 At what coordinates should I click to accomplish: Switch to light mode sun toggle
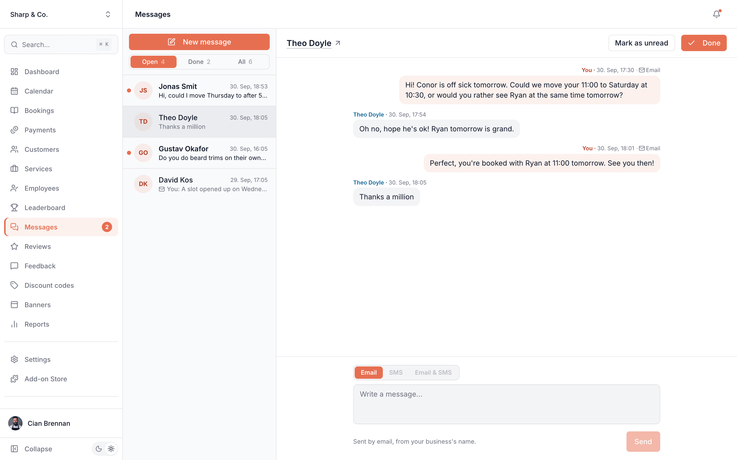click(x=111, y=449)
